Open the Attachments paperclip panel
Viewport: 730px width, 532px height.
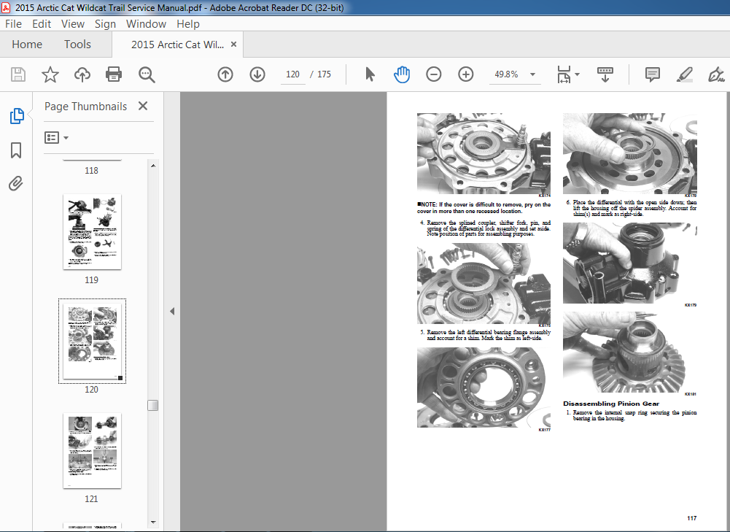[x=16, y=184]
